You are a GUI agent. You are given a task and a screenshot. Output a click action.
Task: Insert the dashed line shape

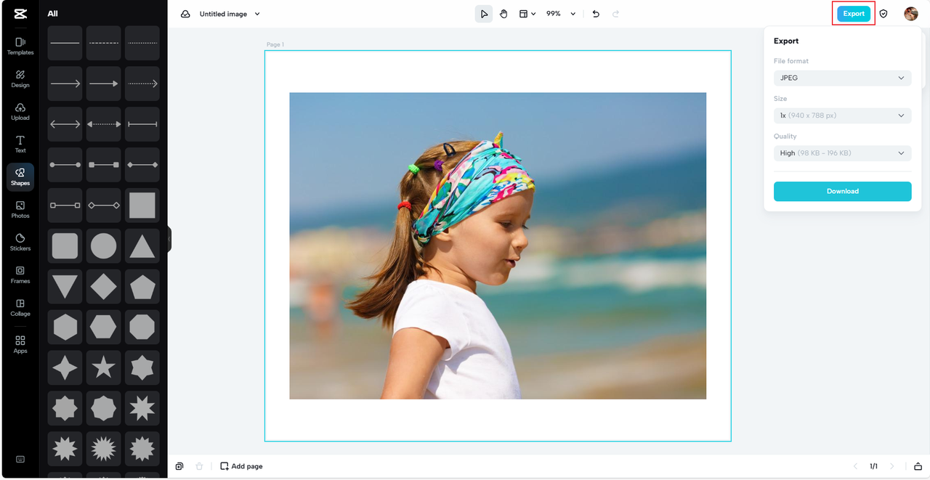(104, 43)
